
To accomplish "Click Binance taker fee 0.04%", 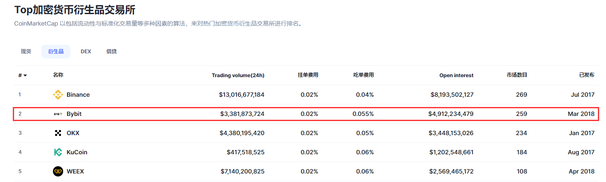I will click(365, 95).
